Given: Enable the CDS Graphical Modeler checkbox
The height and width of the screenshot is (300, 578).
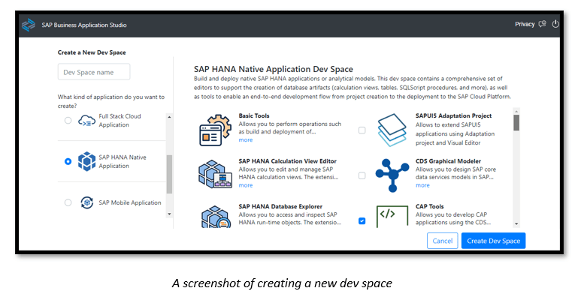Looking at the screenshot, I should 362,175.
